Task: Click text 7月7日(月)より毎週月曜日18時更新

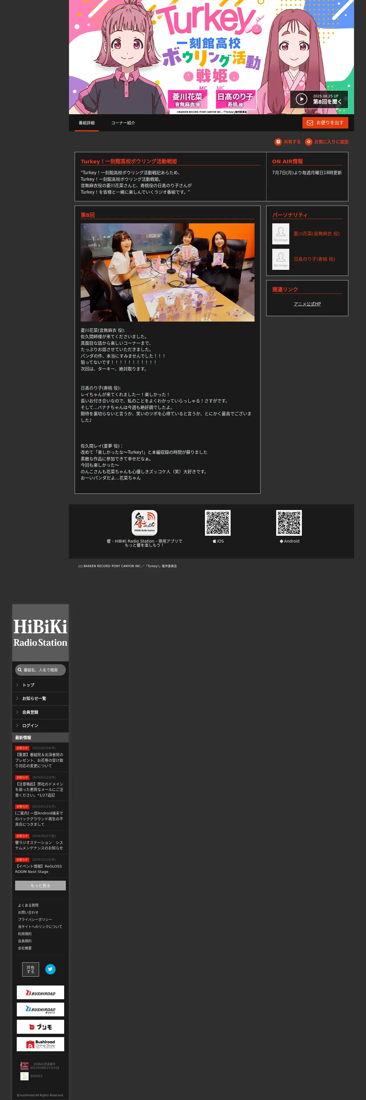Action: [307, 173]
